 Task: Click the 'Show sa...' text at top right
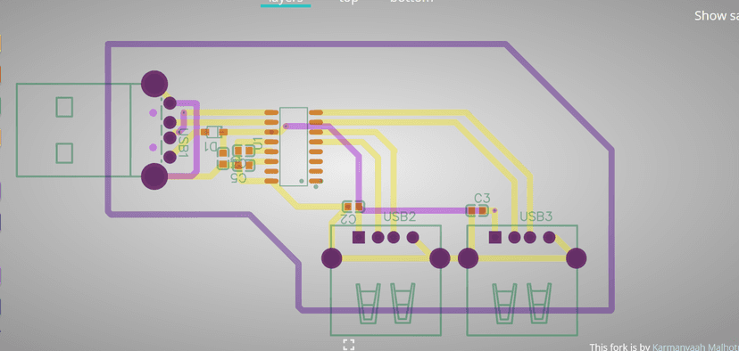pos(717,15)
